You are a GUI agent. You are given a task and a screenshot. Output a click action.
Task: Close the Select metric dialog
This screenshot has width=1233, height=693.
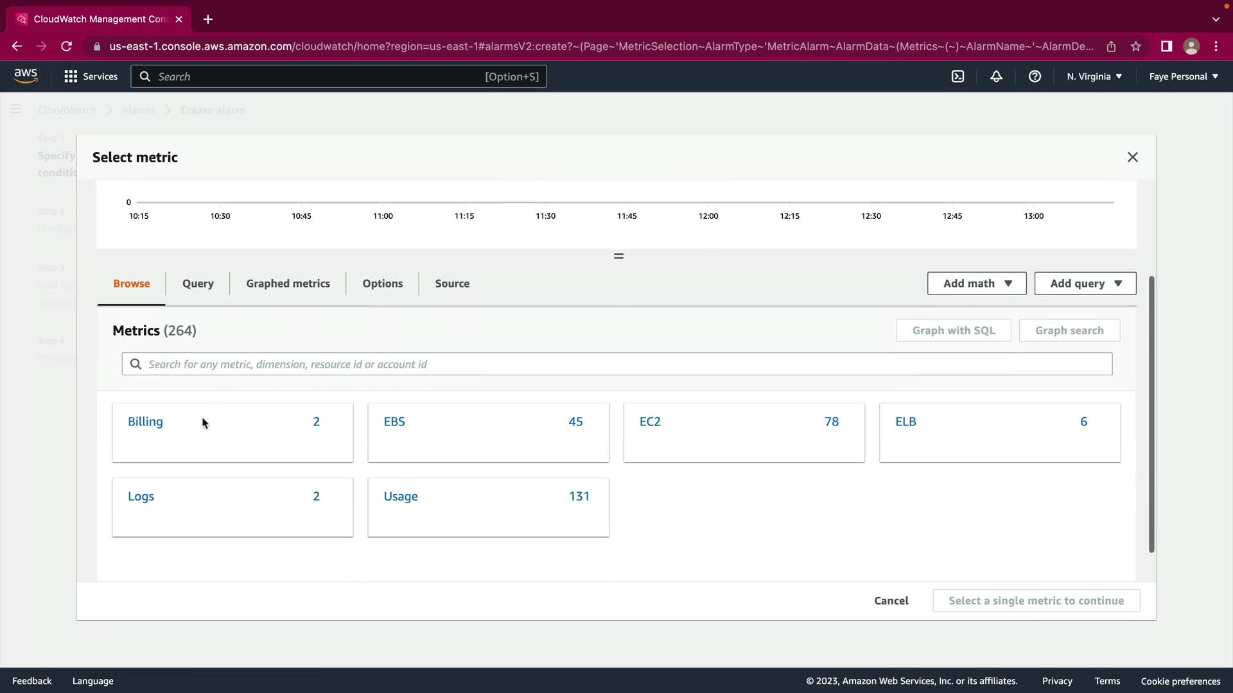tap(1132, 157)
